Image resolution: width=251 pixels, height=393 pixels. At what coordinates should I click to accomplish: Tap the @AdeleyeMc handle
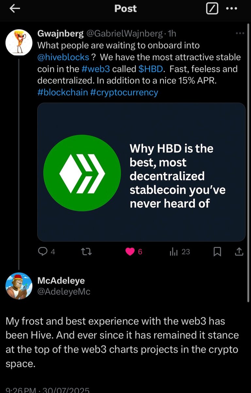tap(64, 291)
